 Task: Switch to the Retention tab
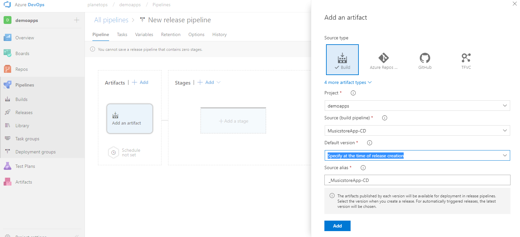click(171, 34)
